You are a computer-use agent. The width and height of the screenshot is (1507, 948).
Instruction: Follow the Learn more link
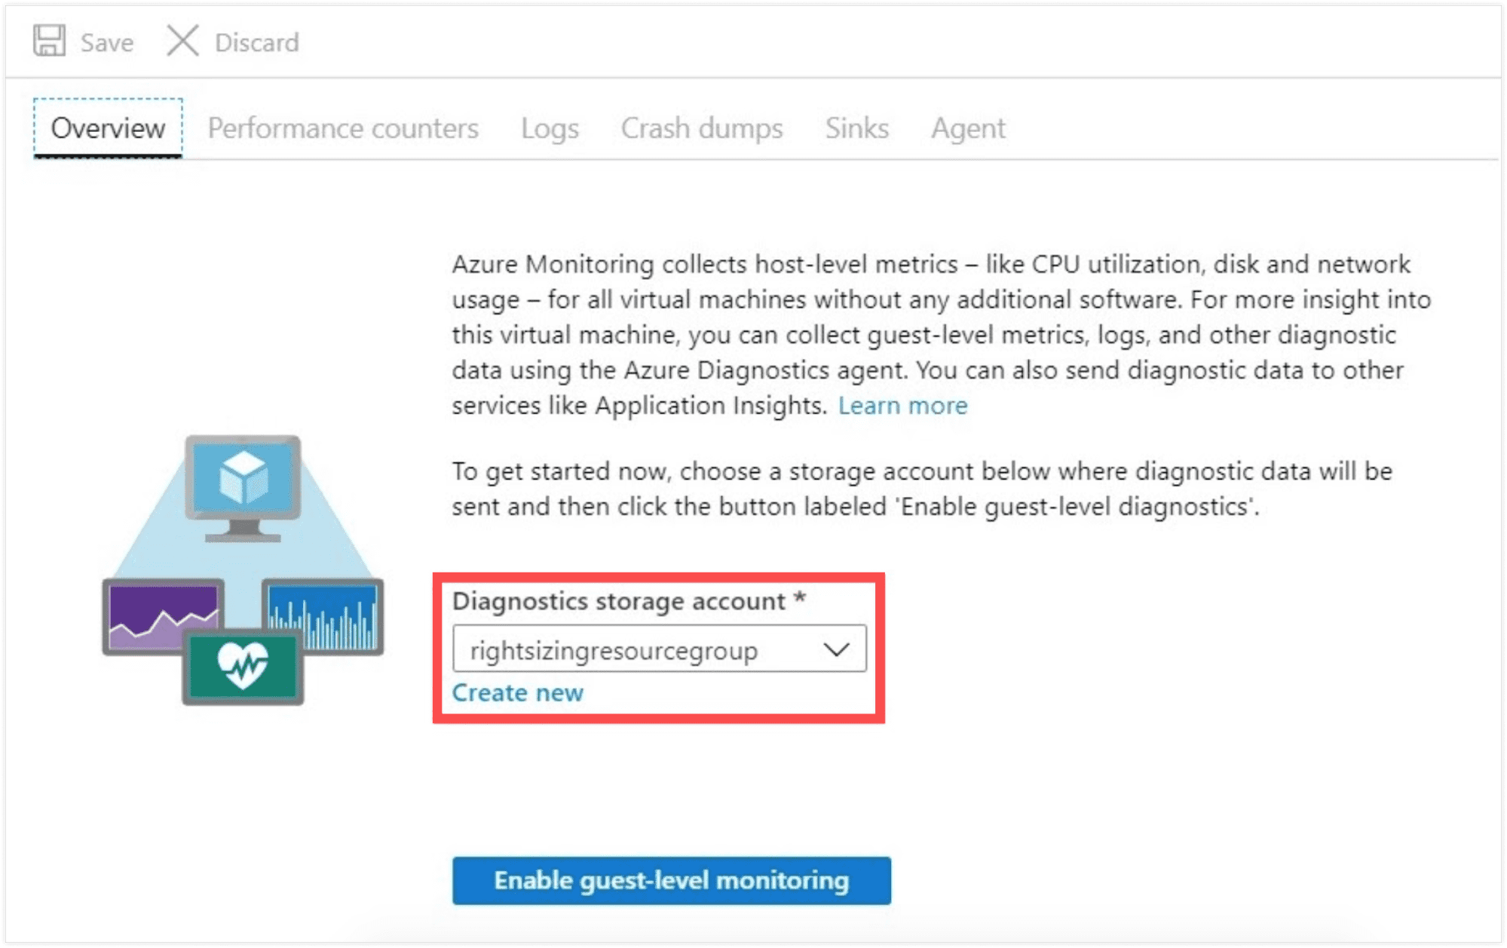pos(902,406)
